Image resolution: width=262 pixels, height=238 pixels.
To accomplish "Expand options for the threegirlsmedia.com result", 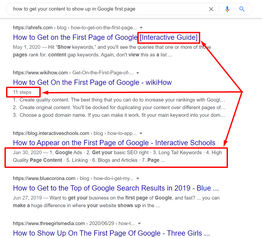I will click(x=139, y=223).
